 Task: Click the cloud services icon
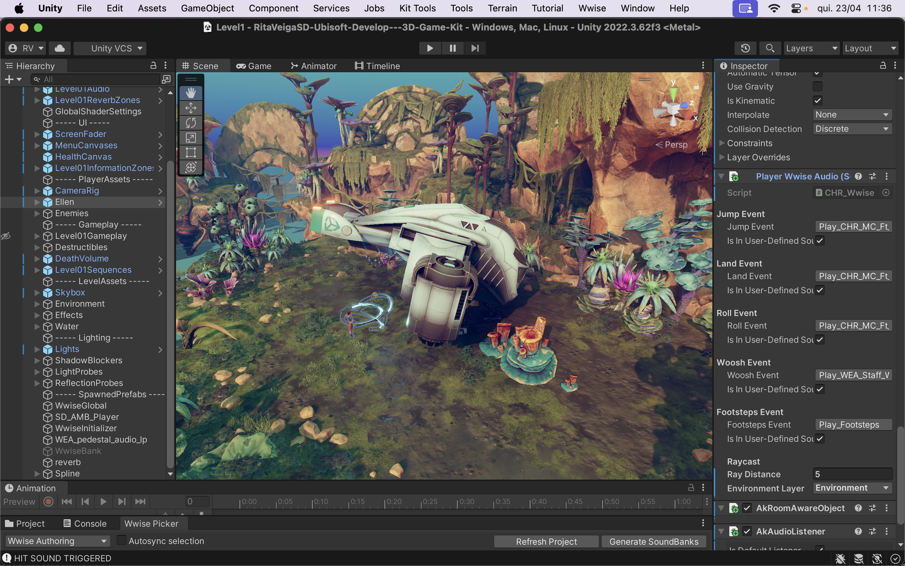pos(60,48)
